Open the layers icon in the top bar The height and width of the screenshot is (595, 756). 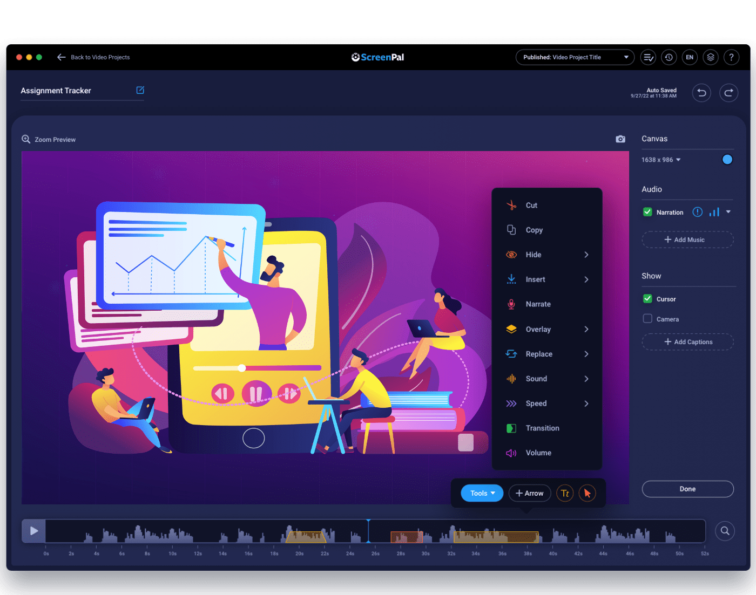(x=711, y=57)
